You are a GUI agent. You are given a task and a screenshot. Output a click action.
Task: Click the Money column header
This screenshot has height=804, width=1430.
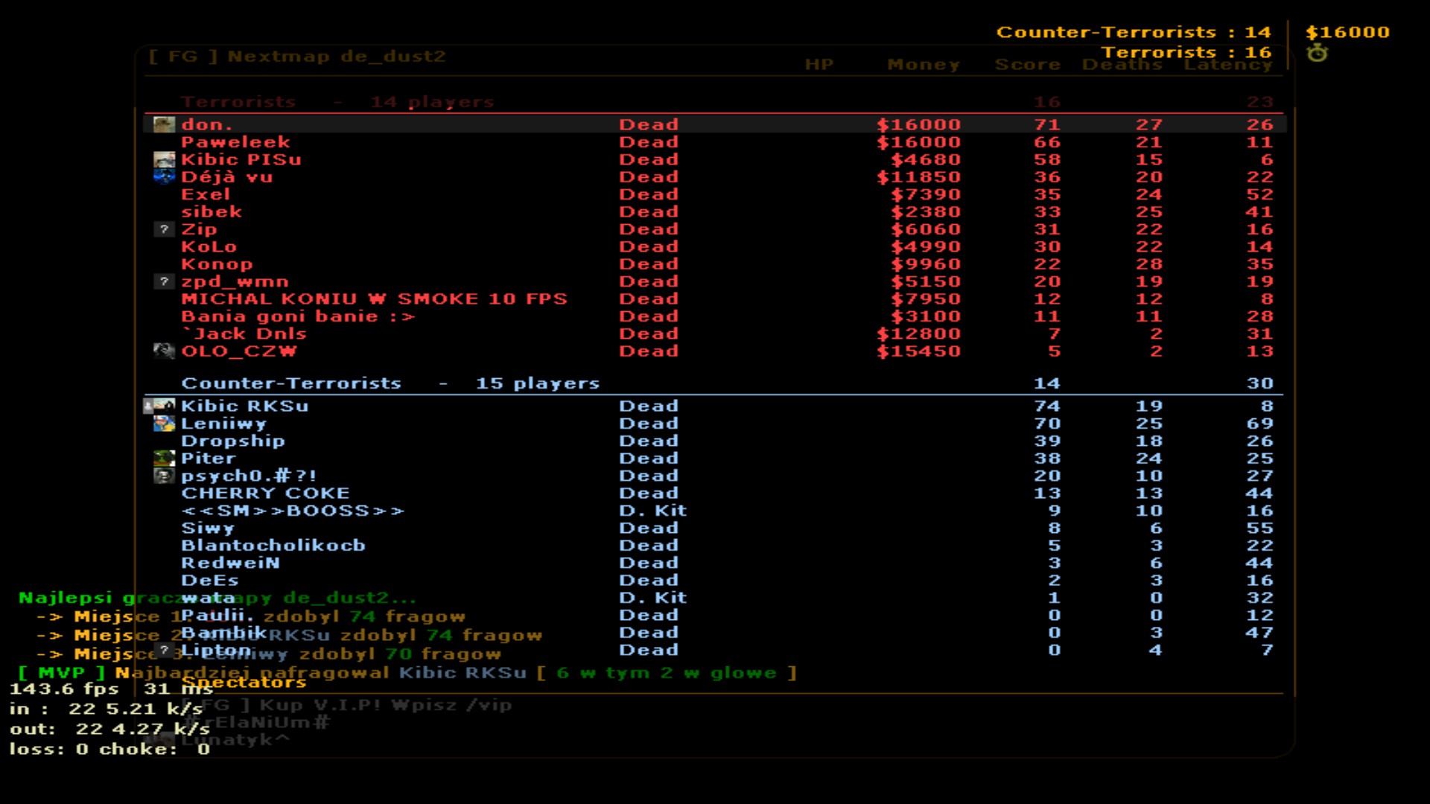point(924,65)
